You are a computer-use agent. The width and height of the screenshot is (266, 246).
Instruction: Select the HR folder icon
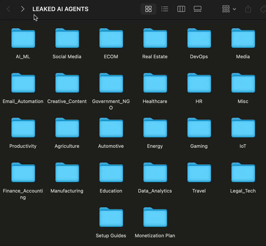[199, 83]
